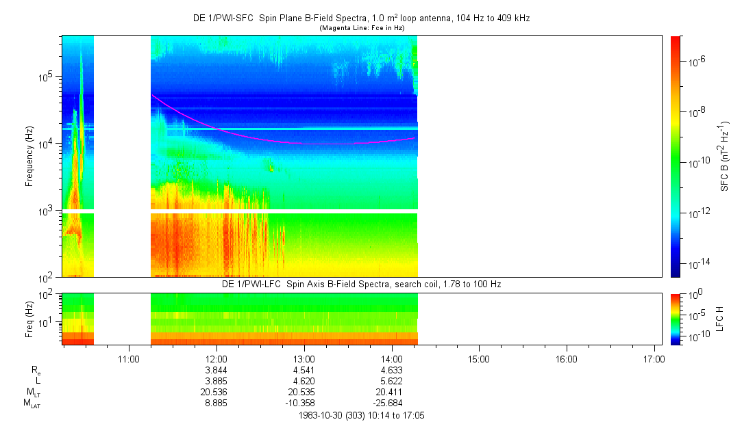
Task: Click the LFC H colorbar axis label
Action: point(720,318)
